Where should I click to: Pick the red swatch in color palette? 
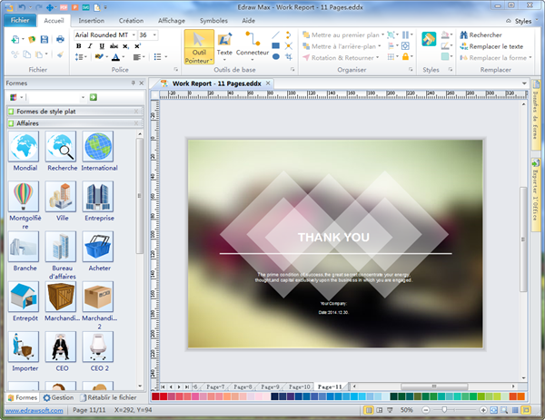point(165,397)
